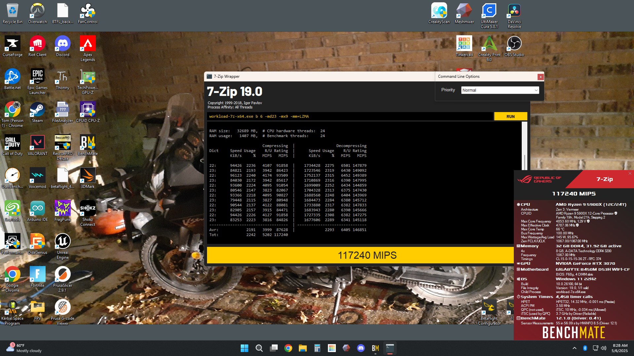Open the Windows Start menu

coord(244,348)
